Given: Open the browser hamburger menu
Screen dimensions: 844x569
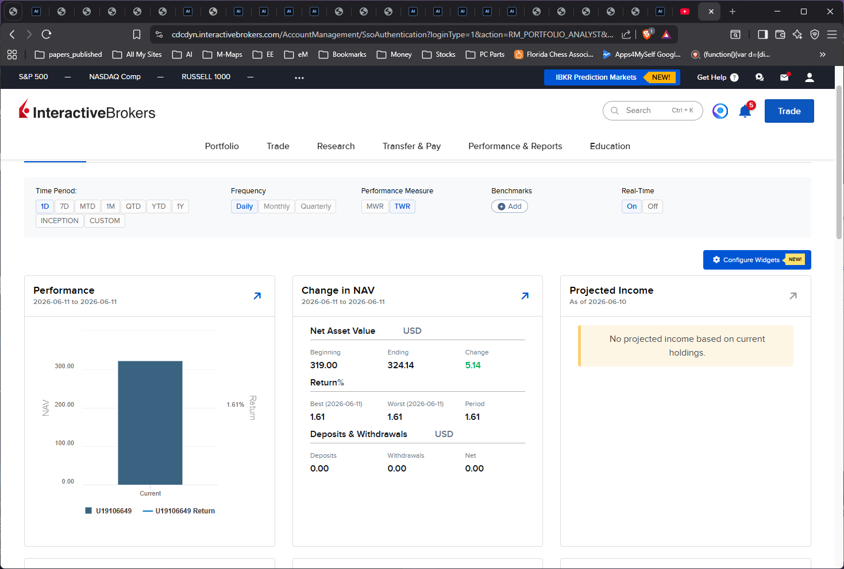Looking at the screenshot, I should 831,34.
